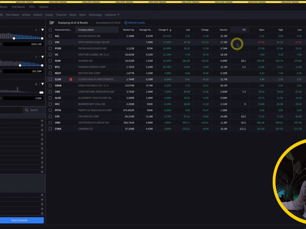Click the right handle of the 2620.19B slider

tap(42, 38)
